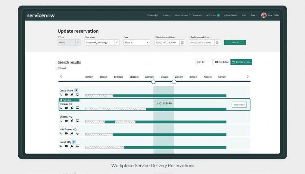Switch to Card view
305x174 pixels.
coord(222,62)
